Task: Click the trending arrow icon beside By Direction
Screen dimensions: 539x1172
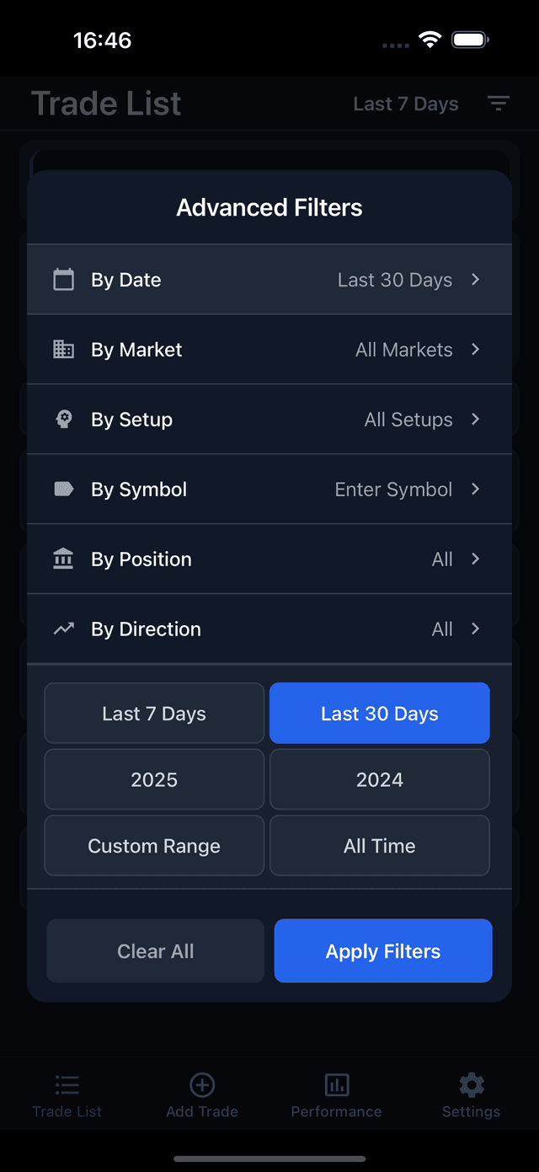Action: click(x=64, y=629)
